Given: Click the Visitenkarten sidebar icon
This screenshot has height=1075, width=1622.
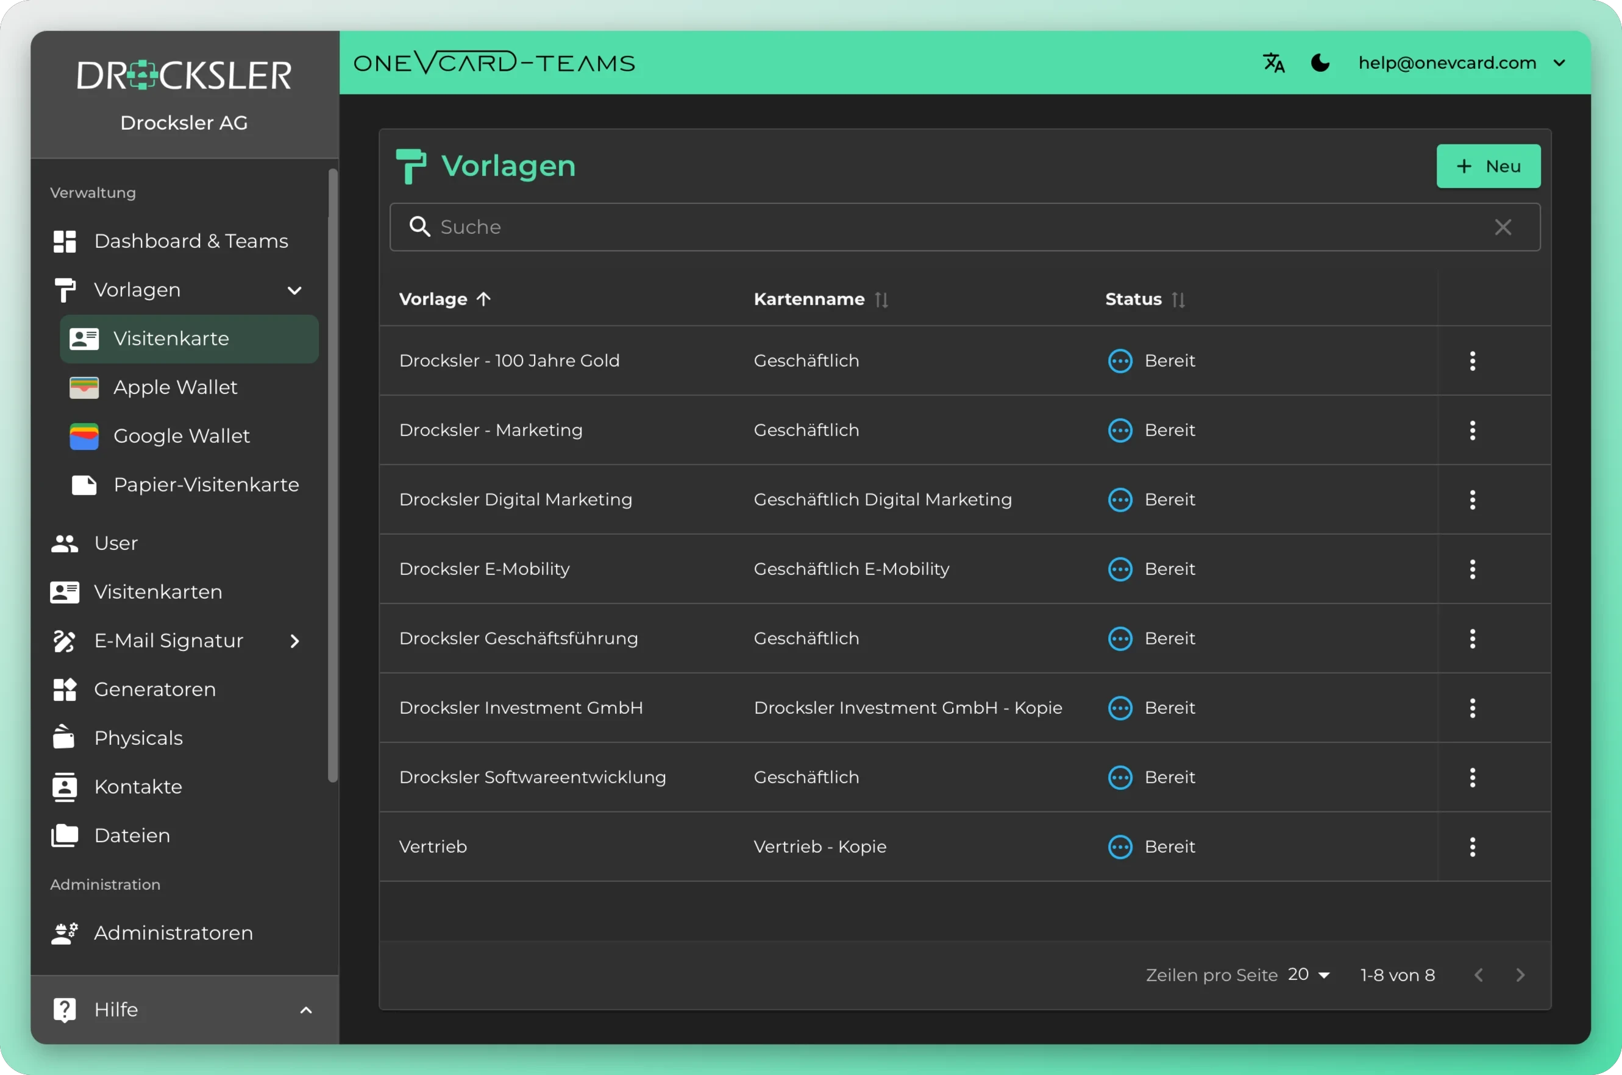Looking at the screenshot, I should pyautogui.click(x=65, y=593).
